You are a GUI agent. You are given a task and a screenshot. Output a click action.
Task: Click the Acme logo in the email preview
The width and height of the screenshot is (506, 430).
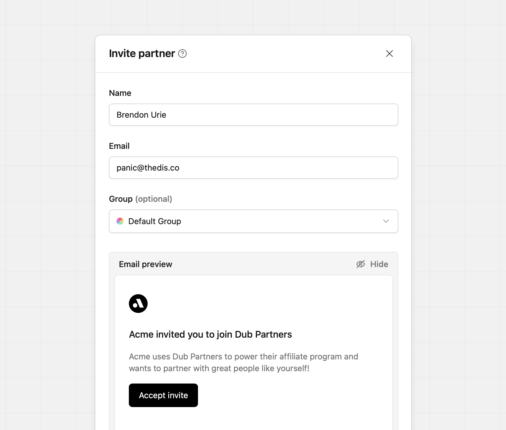pyautogui.click(x=138, y=304)
